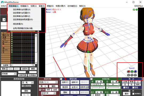144x96 pixels.
Task: Toggle the checkbox next to 播放 button
Action: click(x=133, y=94)
